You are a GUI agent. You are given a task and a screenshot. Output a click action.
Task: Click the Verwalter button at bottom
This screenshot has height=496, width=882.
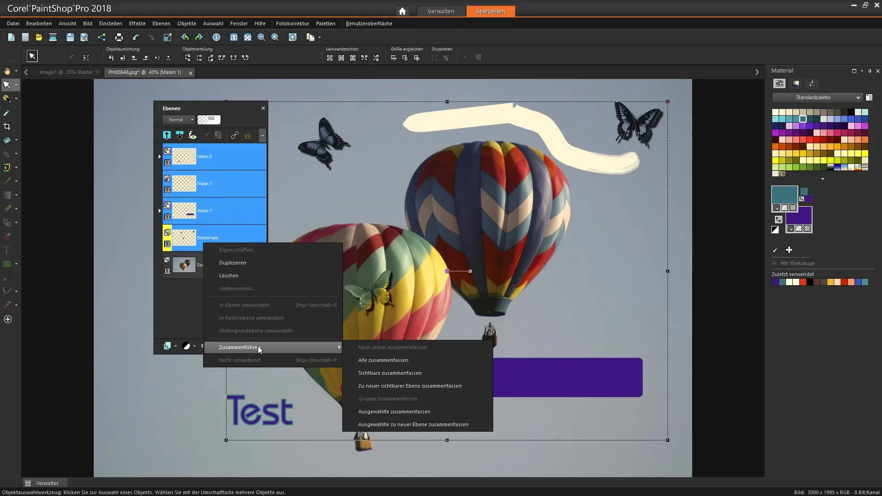click(x=45, y=483)
